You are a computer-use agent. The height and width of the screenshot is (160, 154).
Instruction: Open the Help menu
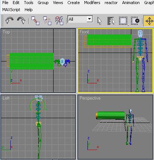tap(29, 10)
